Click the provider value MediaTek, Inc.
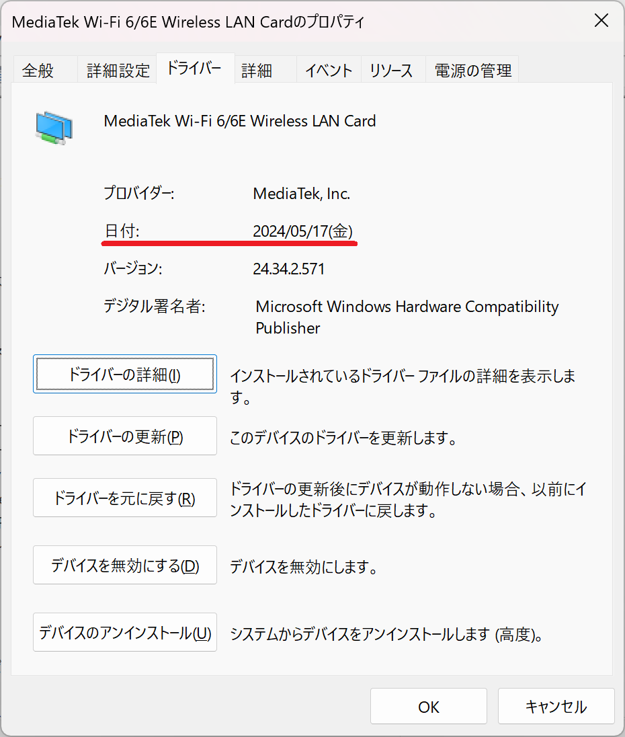 tap(302, 194)
